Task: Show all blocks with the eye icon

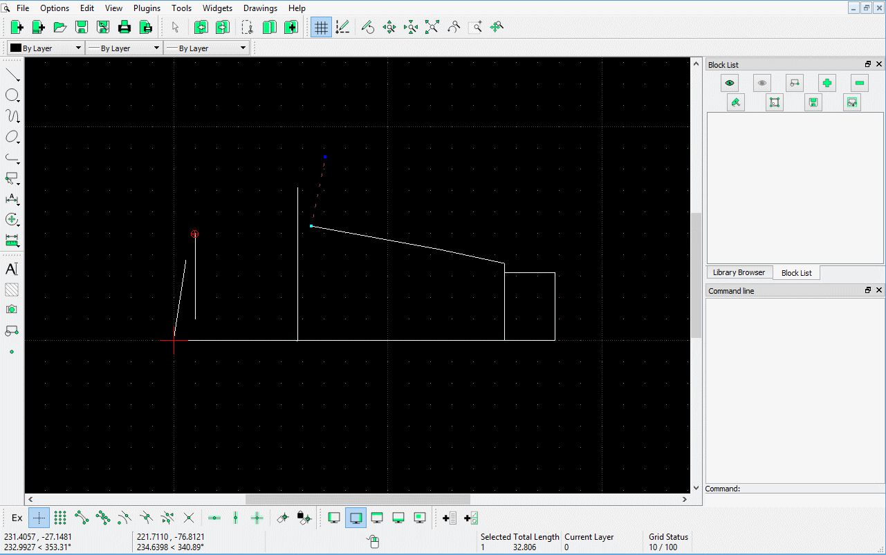Action: click(x=729, y=83)
